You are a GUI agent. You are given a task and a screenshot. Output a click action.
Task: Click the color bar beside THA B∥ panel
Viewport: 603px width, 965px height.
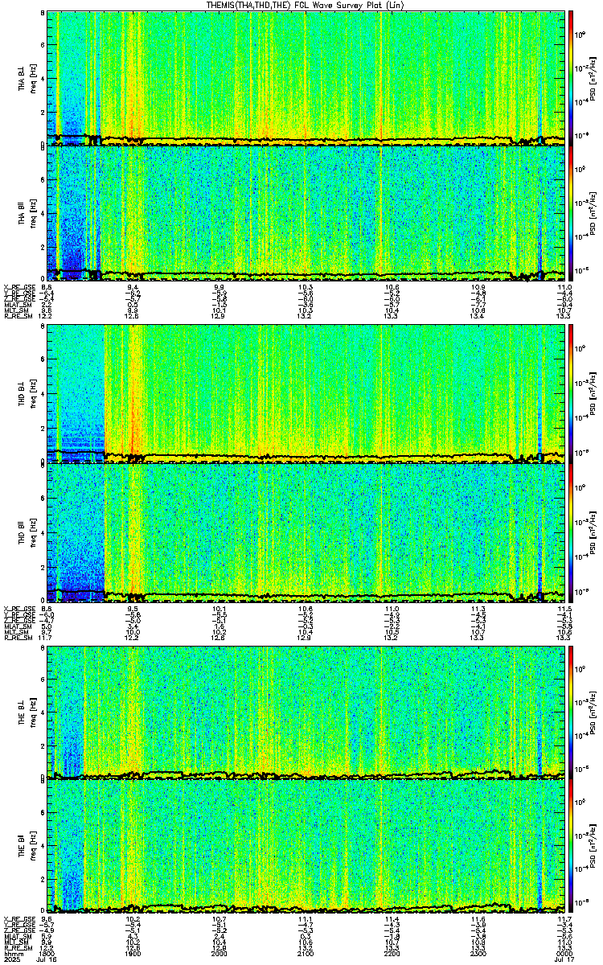tap(572, 214)
